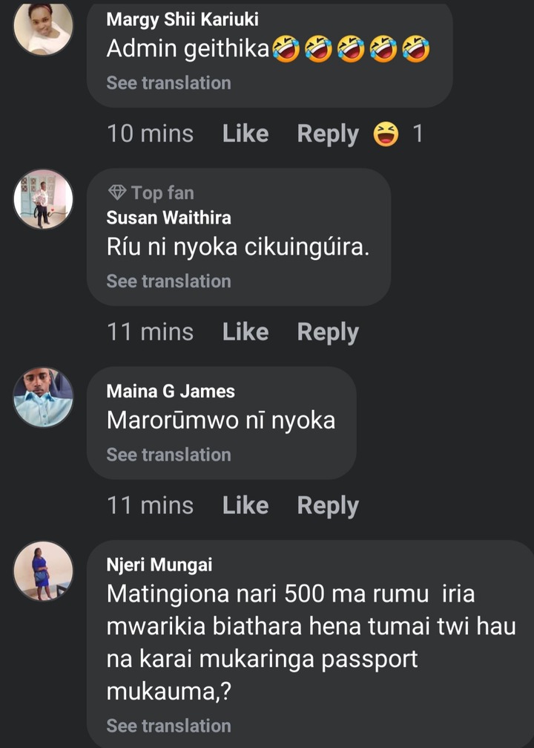See translation of Susan Waithira's comment
Image resolution: width=534 pixels, height=748 pixels.
[168, 282]
